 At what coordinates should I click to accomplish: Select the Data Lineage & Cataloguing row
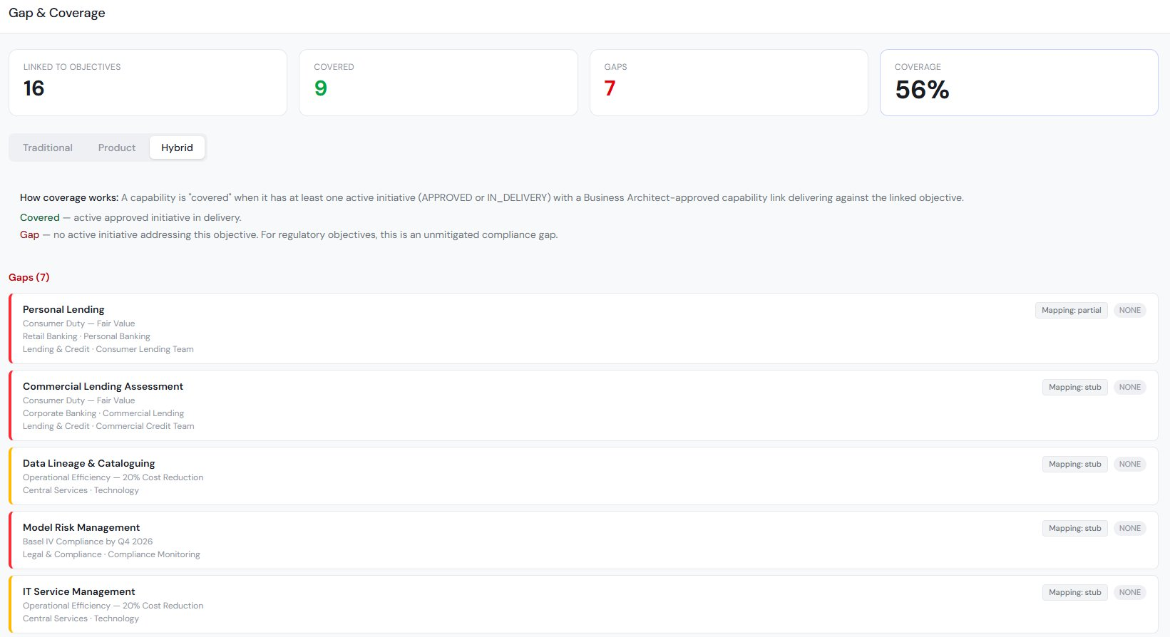tap(88, 463)
